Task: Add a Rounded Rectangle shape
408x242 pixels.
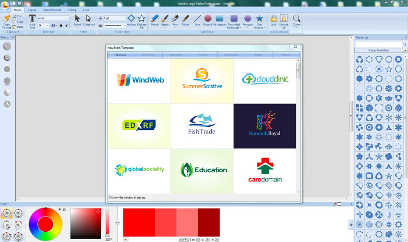Action: tap(234, 21)
